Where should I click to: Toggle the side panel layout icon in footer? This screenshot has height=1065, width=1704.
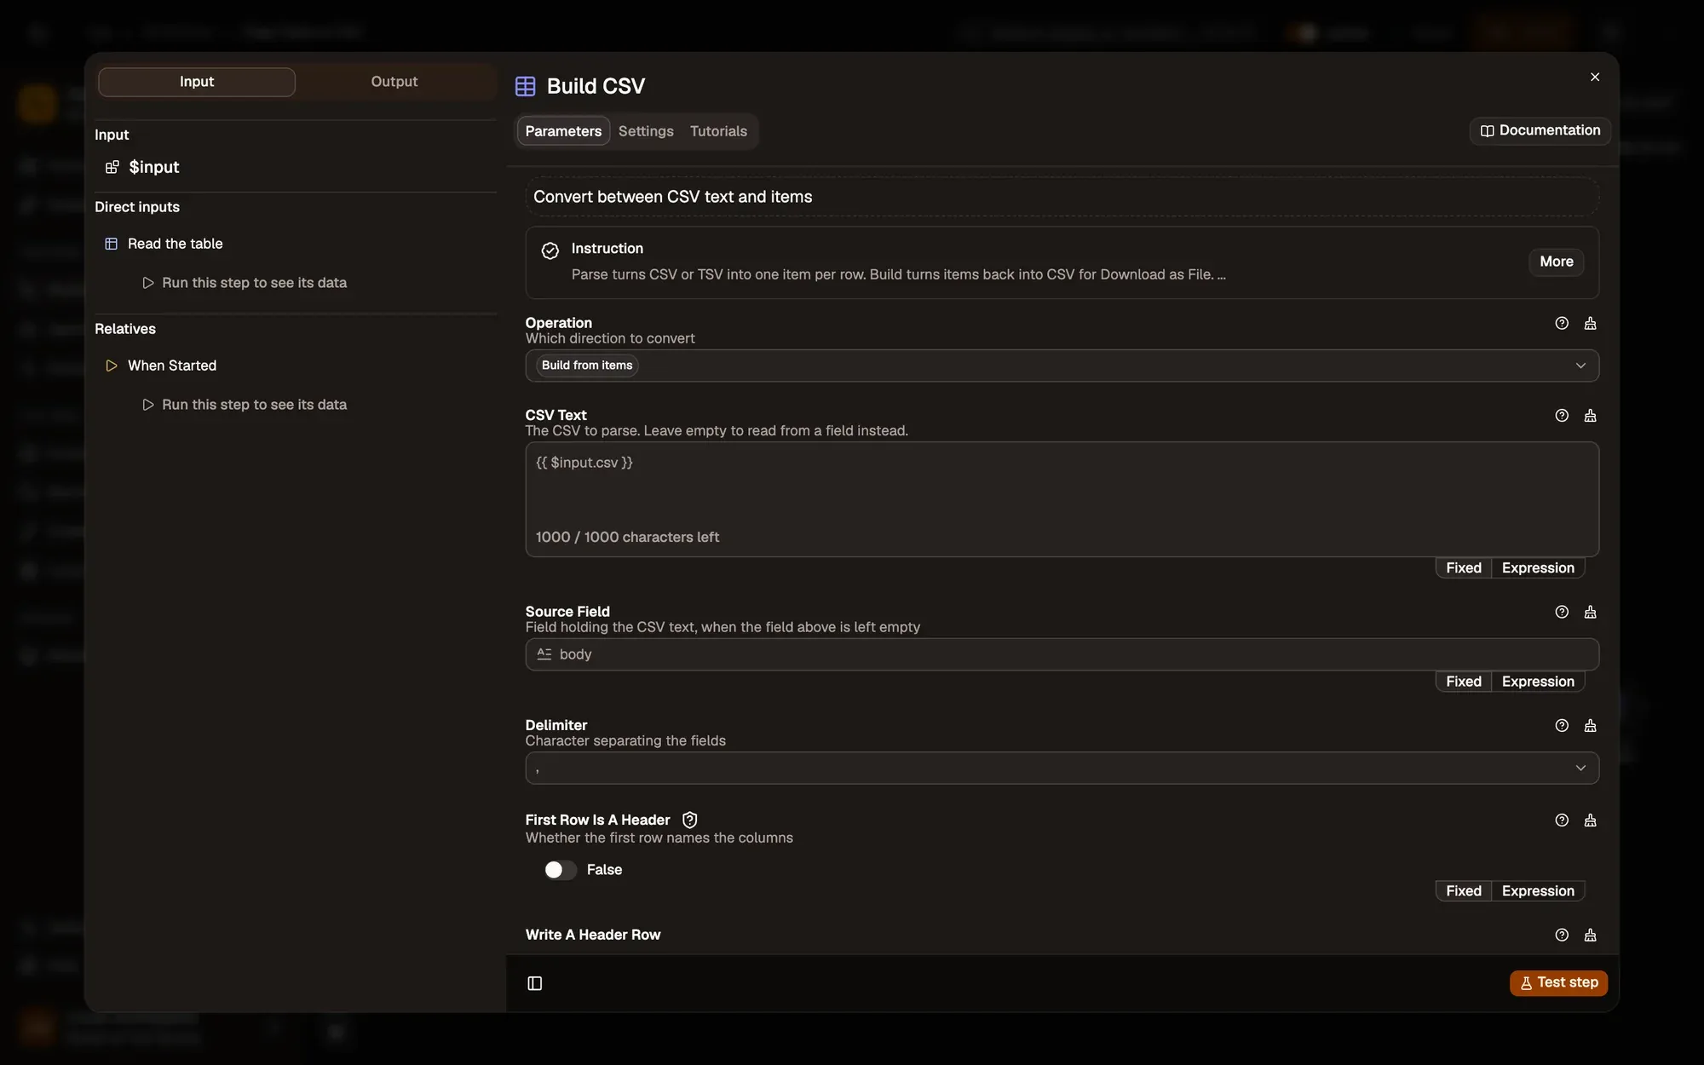click(535, 983)
